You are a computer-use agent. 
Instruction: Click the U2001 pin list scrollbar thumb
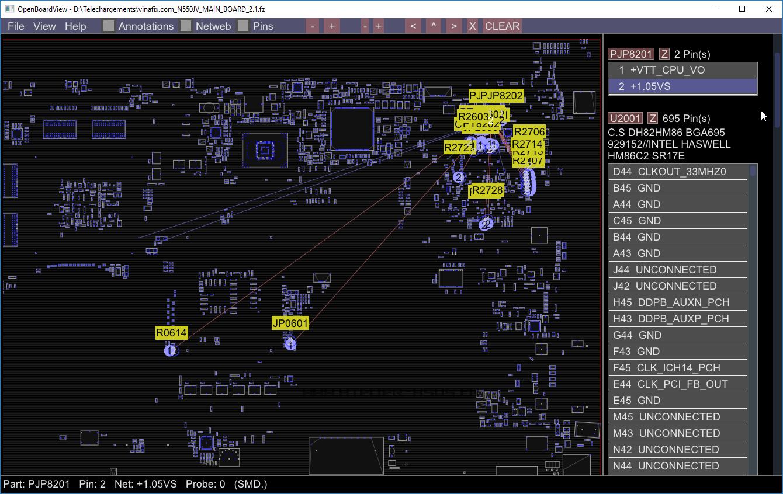(753, 171)
